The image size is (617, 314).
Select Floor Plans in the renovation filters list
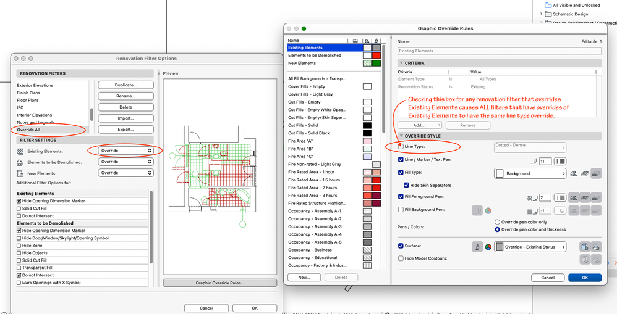29,100
